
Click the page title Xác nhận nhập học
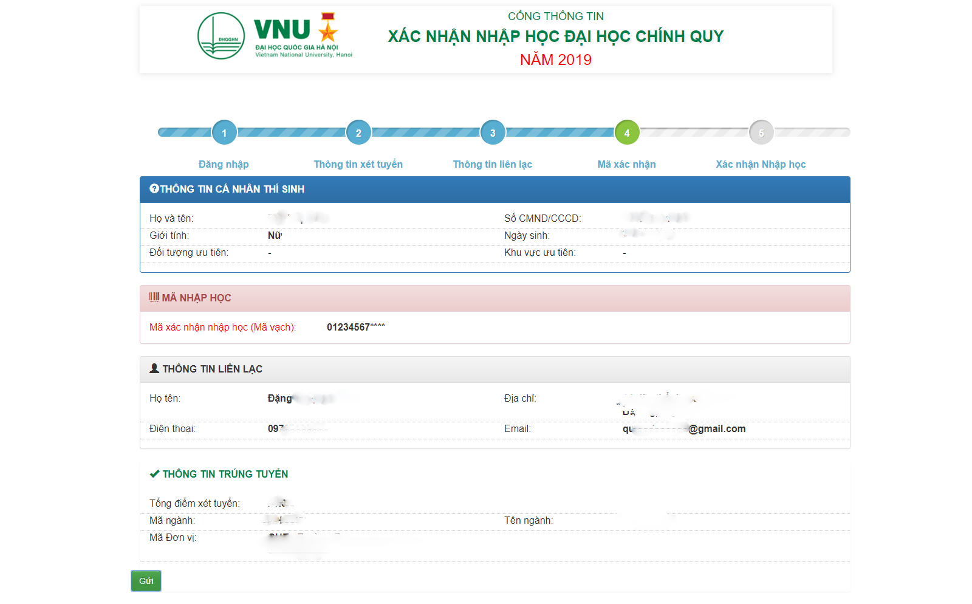555,36
